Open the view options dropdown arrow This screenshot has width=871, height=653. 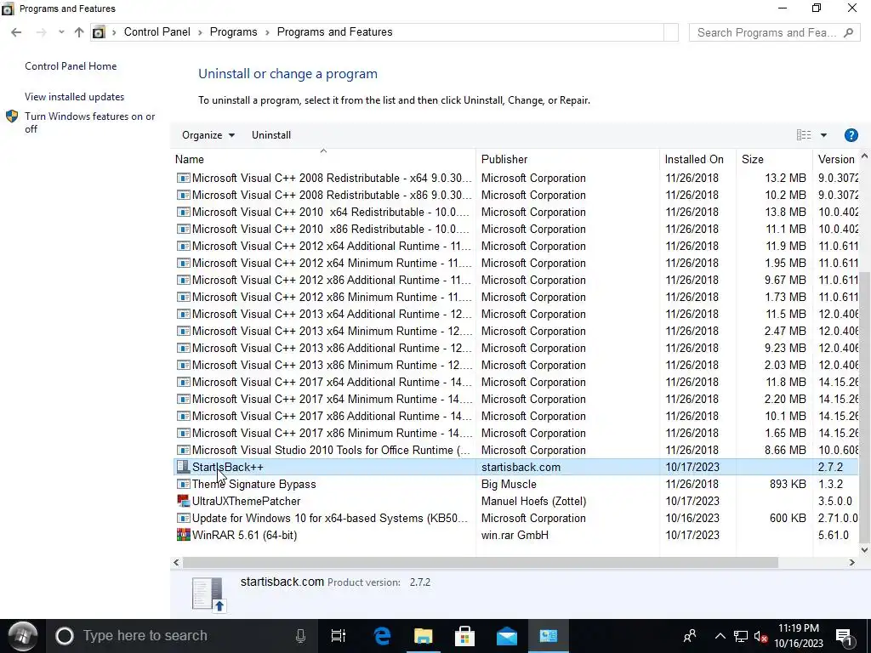pyautogui.click(x=823, y=135)
